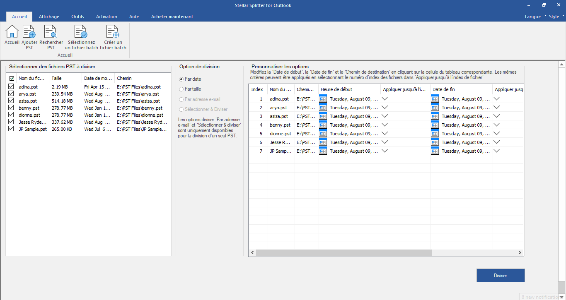Click the 265.00 KB size cell
This screenshot has height=300, width=566.
pos(62,129)
